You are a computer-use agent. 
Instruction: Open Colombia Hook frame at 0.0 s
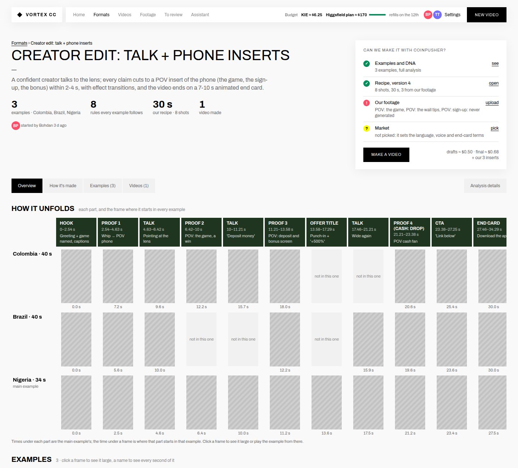point(76,276)
